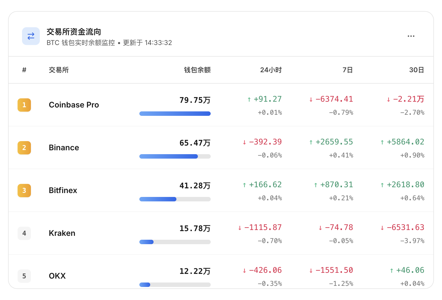The width and height of the screenshot is (442, 300).
Task: Sort by the # rank column header
Action: (24, 70)
